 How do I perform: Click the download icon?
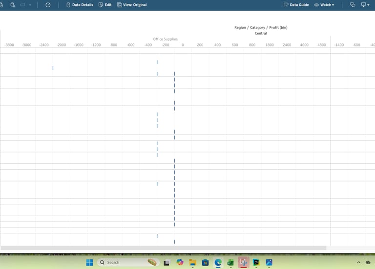[x=363, y=5]
